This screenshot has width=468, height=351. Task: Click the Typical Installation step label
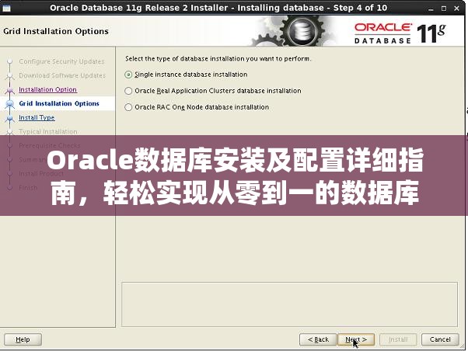pyautogui.click(x=47, y=131)
